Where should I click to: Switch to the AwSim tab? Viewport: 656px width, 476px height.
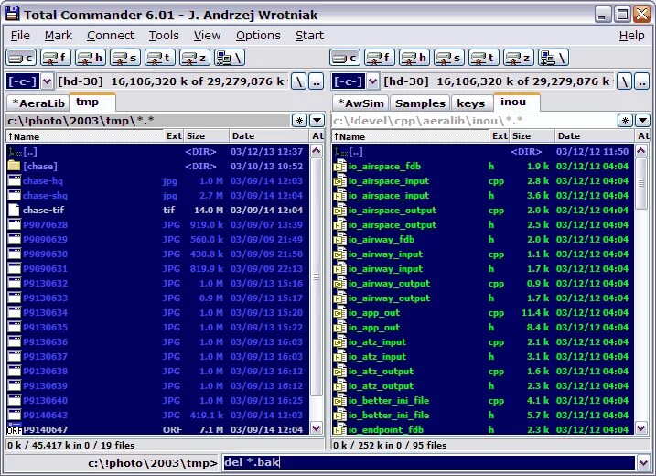pyautogui.click(x=360, y=103)
